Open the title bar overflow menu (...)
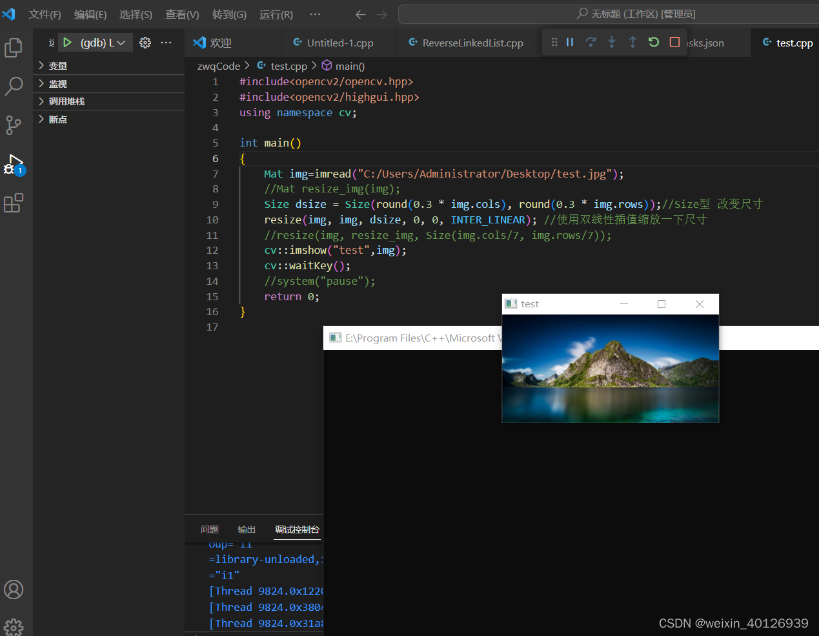The width and height of the screenshot is (819, 636). (315, 14)
